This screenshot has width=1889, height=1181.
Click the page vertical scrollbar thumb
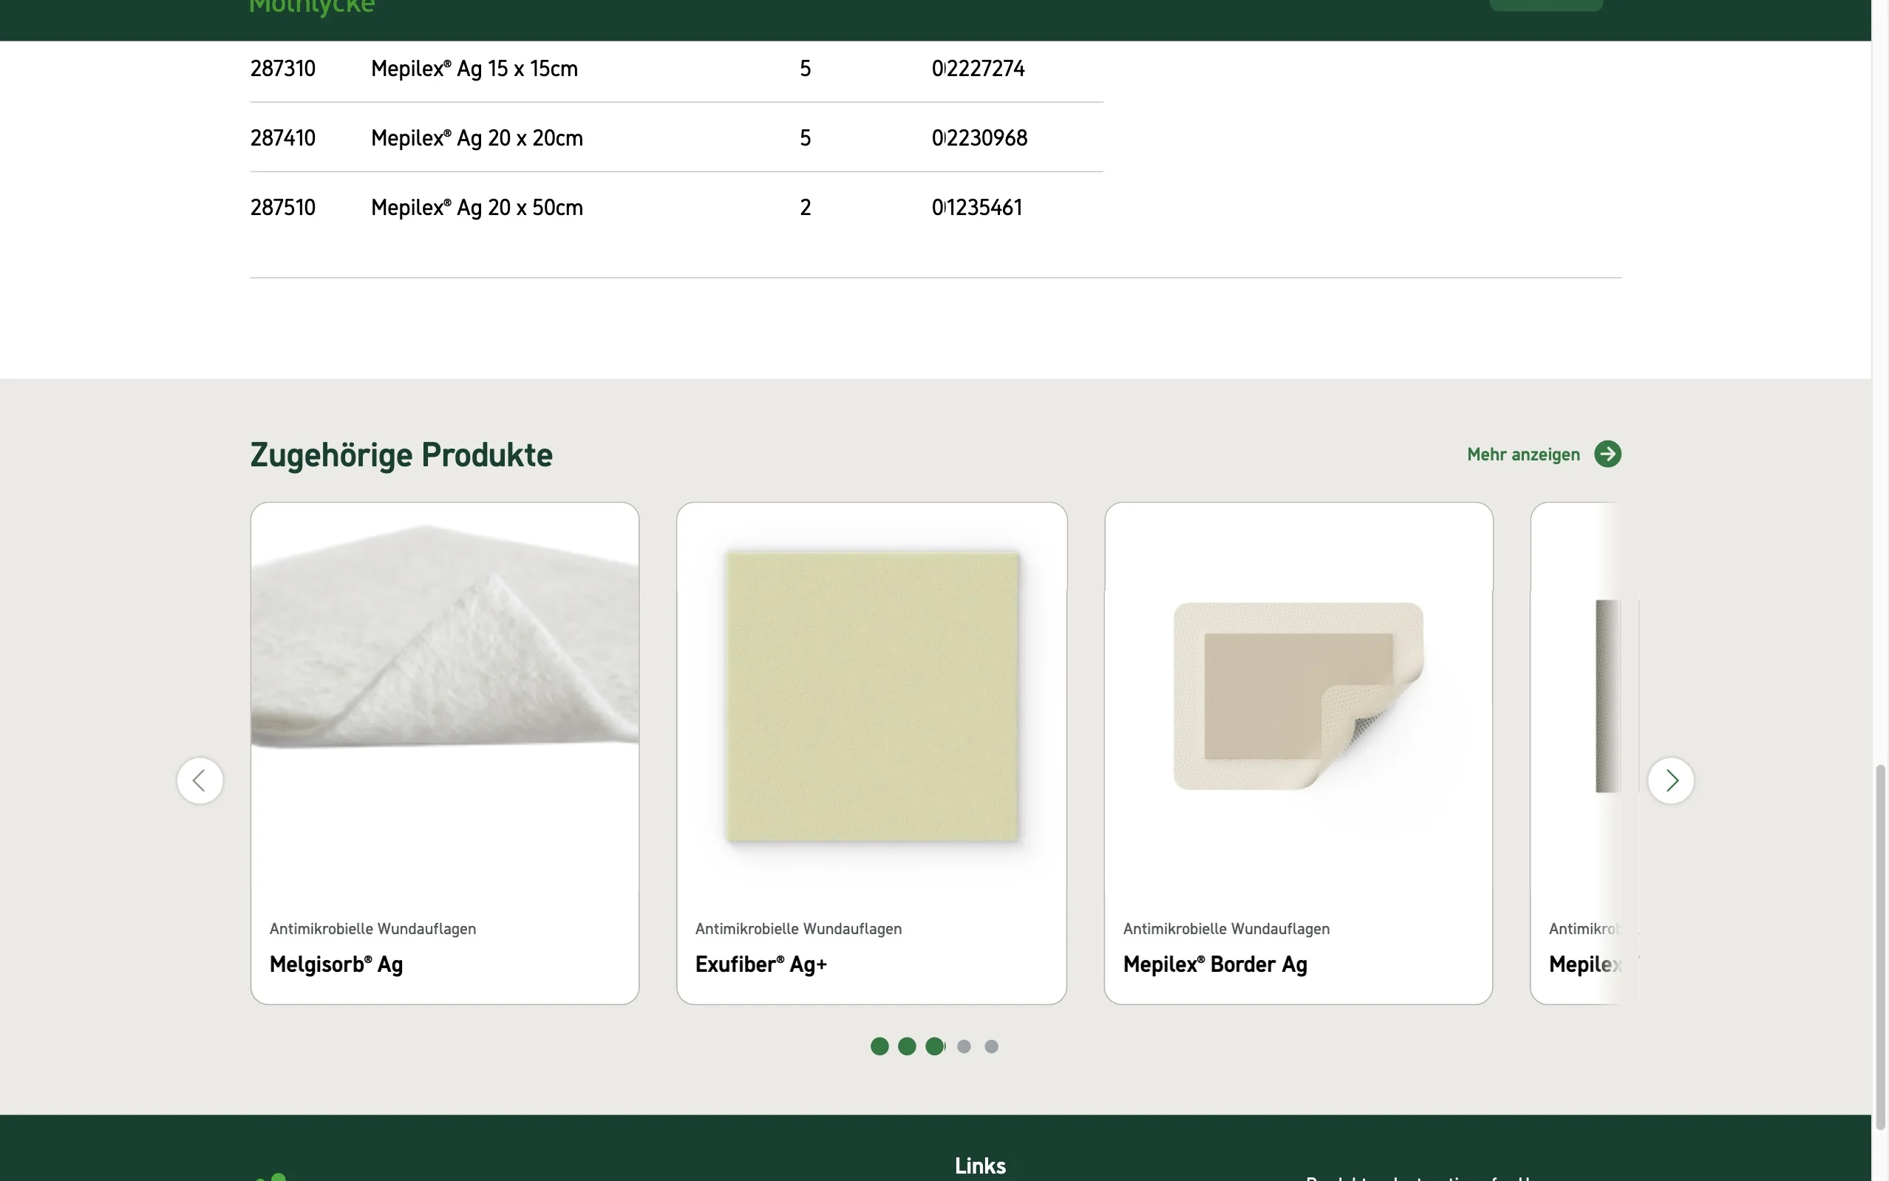click(x=1880, y=947)
